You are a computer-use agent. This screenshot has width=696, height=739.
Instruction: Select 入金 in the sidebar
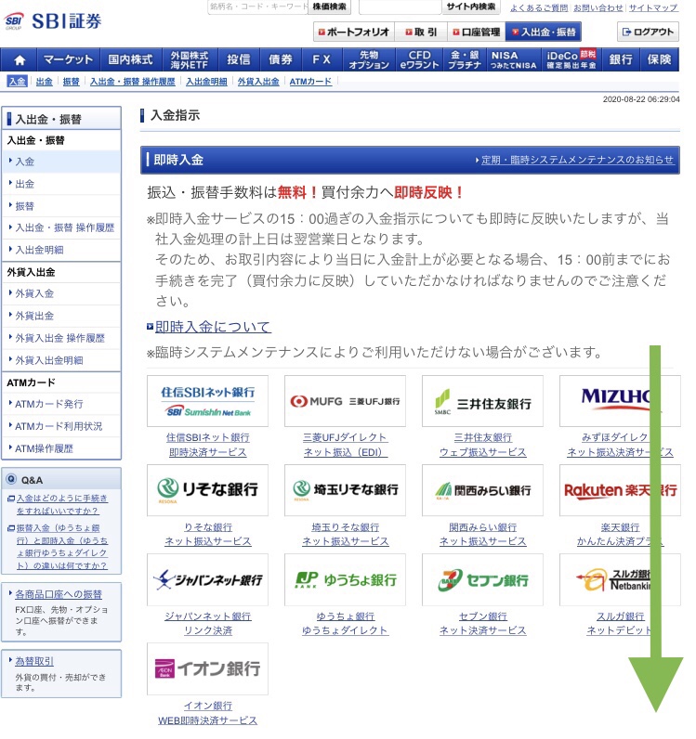pyautogui.click(x=61, y=162)
